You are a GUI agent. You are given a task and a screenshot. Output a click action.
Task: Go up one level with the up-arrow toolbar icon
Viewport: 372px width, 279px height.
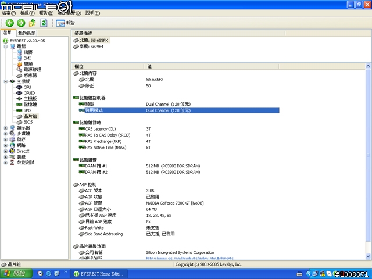33,23
